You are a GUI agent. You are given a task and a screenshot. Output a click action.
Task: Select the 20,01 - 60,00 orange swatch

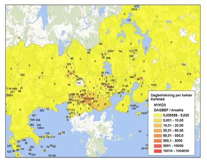click(x=158, y=131)
